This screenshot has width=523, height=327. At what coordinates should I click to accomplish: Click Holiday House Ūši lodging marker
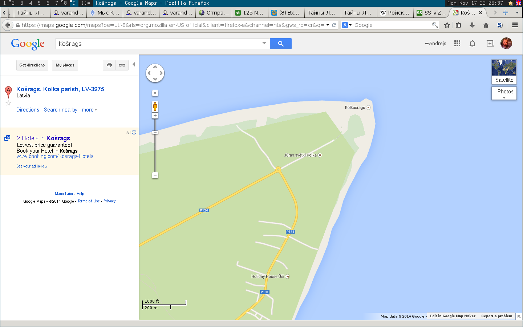tap(287, 276)
